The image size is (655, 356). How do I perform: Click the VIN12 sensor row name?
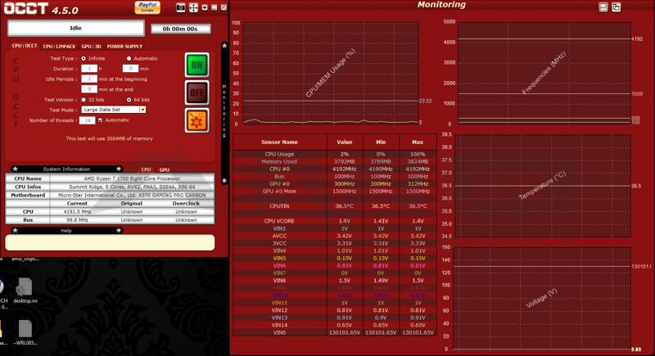pyautogui.click(x=279, y=310)
